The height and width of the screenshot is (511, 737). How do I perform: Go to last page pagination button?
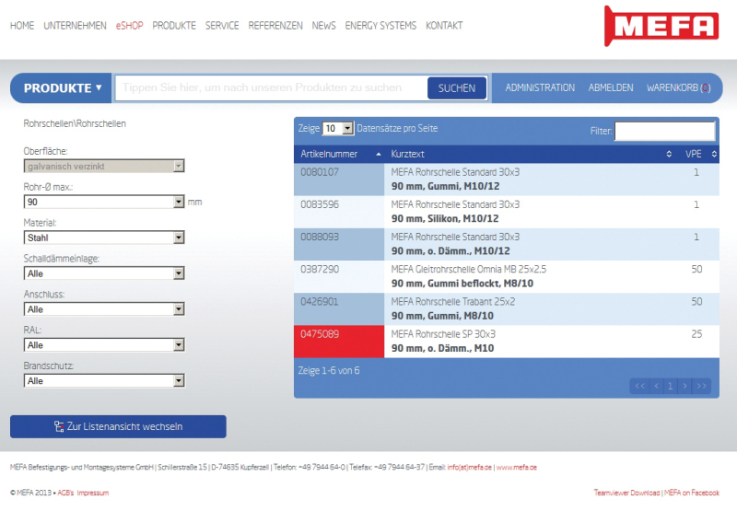pos(702,386)
